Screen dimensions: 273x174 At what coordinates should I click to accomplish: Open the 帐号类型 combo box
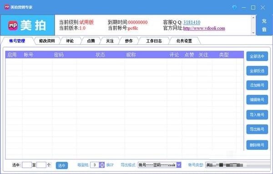pos(238,165)
